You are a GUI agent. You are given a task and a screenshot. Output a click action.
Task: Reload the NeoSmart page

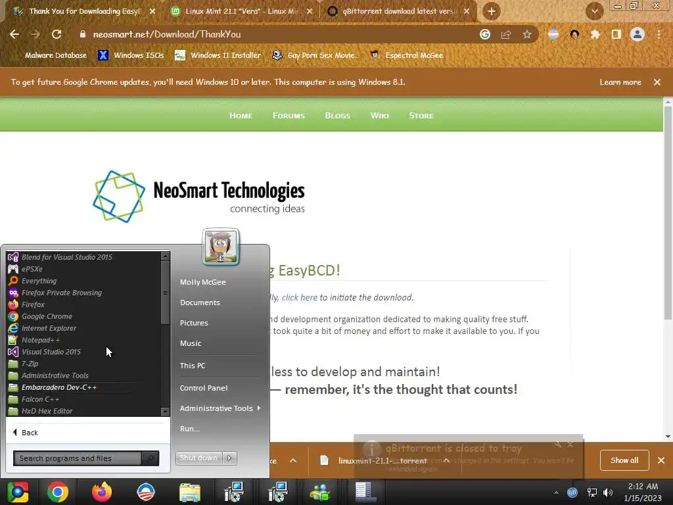57,34
